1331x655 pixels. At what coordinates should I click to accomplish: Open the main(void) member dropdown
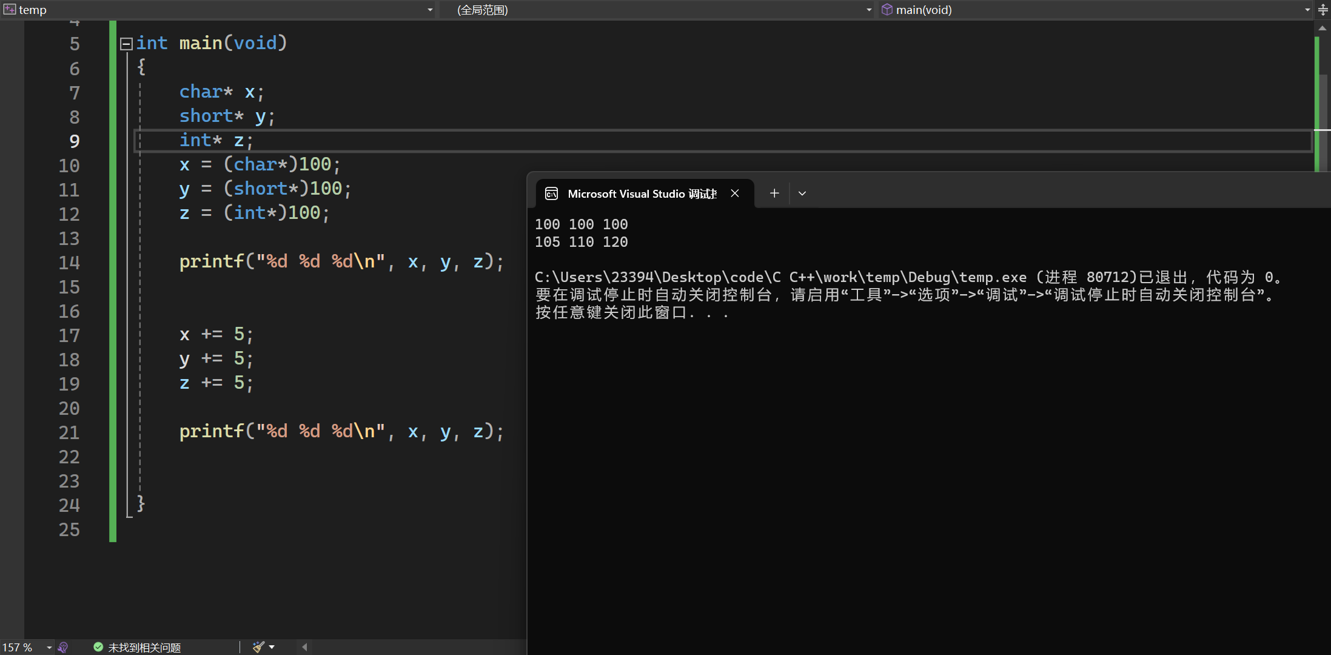tap(1307, 10)
